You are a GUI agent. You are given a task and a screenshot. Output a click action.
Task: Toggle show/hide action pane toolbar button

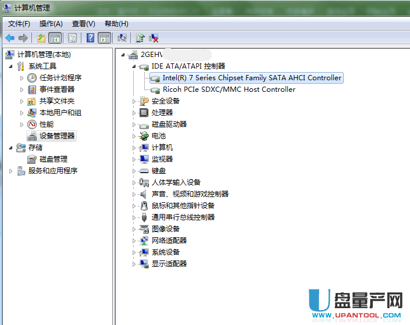point(104,38)
